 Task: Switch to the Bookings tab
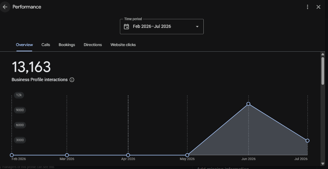pyautogui.click(x=67, y=45)
